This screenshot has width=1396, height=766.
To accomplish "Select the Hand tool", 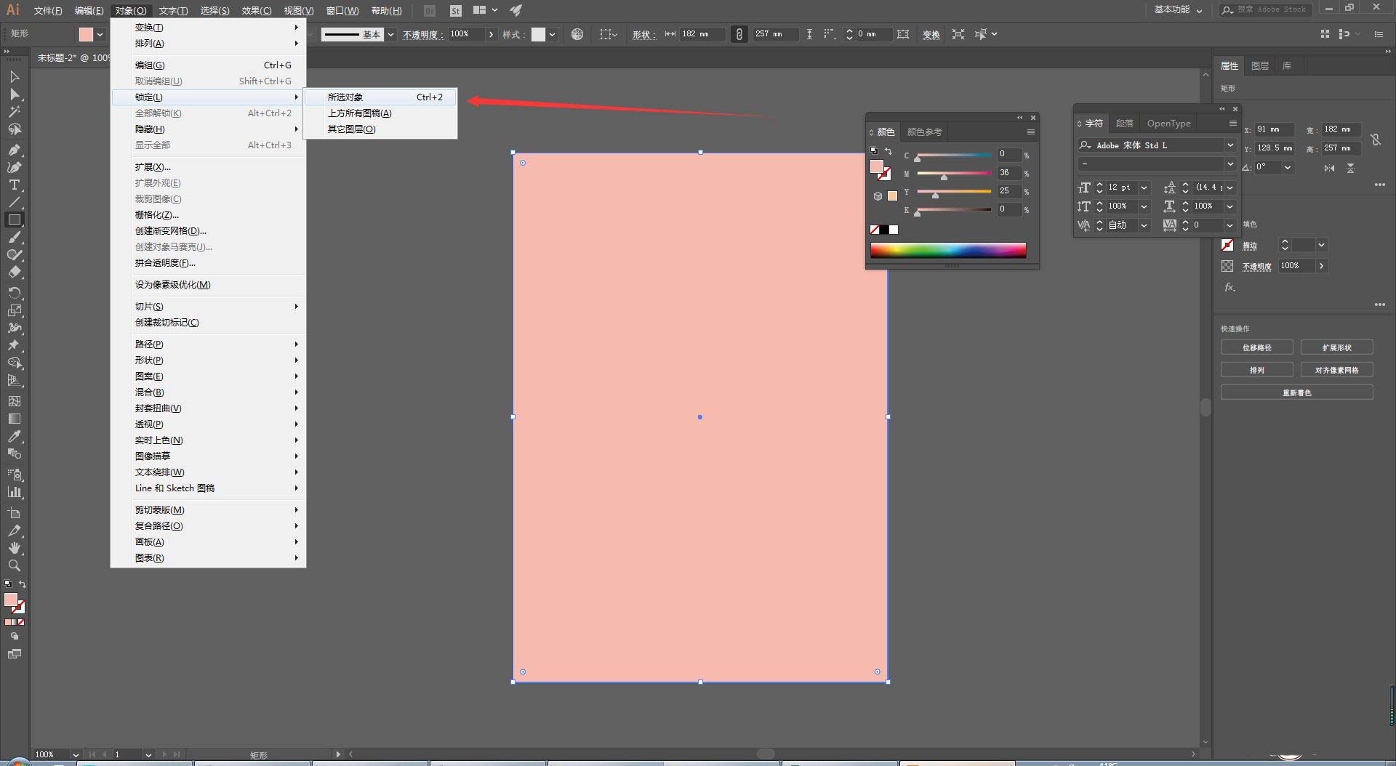I will [x=14, y=548].
